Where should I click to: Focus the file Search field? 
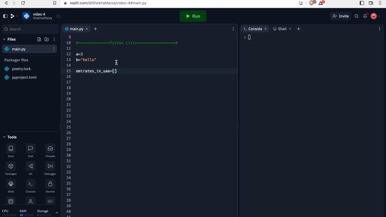pyautogui.click(x=31, y=29)
